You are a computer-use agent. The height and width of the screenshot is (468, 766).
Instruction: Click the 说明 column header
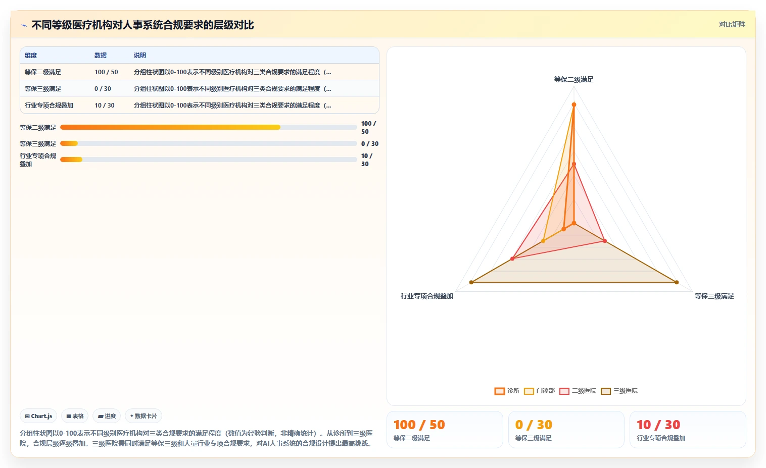140,56
